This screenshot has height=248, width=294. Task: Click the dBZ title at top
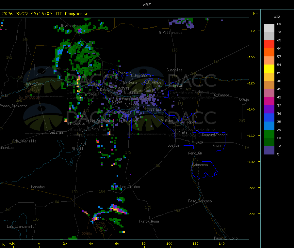tap(147, 5)
